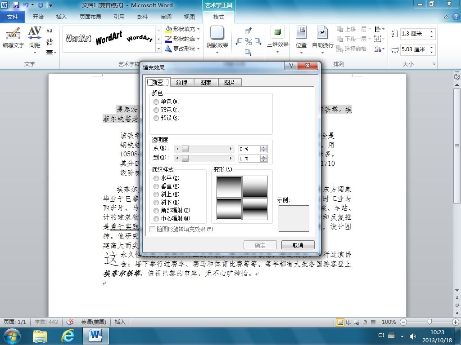This screenshot has height=345, width=461.
Task: Click the dialog help question mark button
Action: point(291,66)
